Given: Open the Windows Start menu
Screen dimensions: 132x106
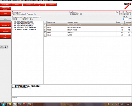Looking at the screenshot, I should click(x=3, y=104).
